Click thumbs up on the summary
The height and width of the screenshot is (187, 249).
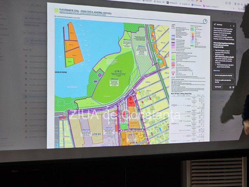point(230,87)
